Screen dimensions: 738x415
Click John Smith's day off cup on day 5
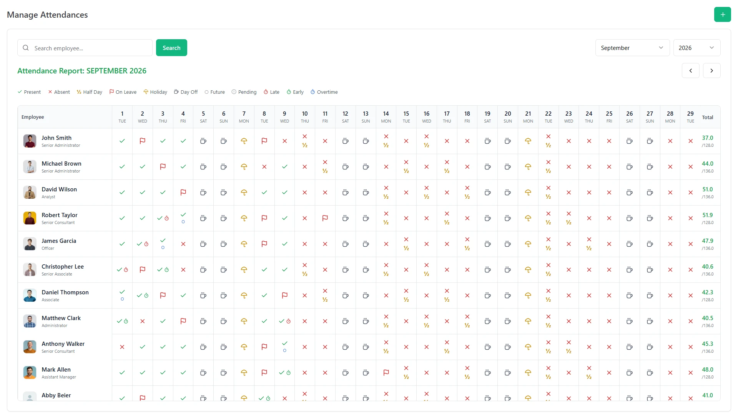point(203,141)
